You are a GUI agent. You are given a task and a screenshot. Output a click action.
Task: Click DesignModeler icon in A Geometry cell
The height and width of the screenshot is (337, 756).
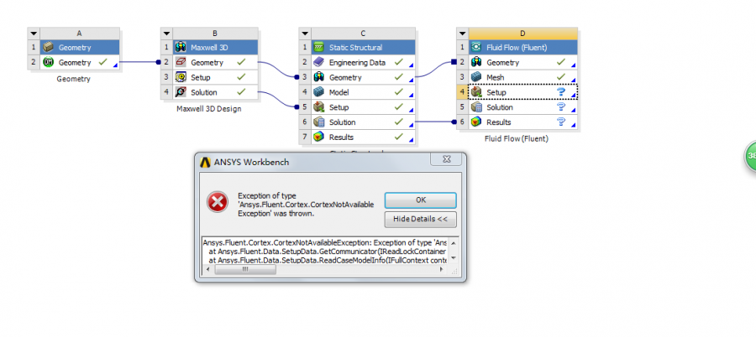click(x=48, y=62)
